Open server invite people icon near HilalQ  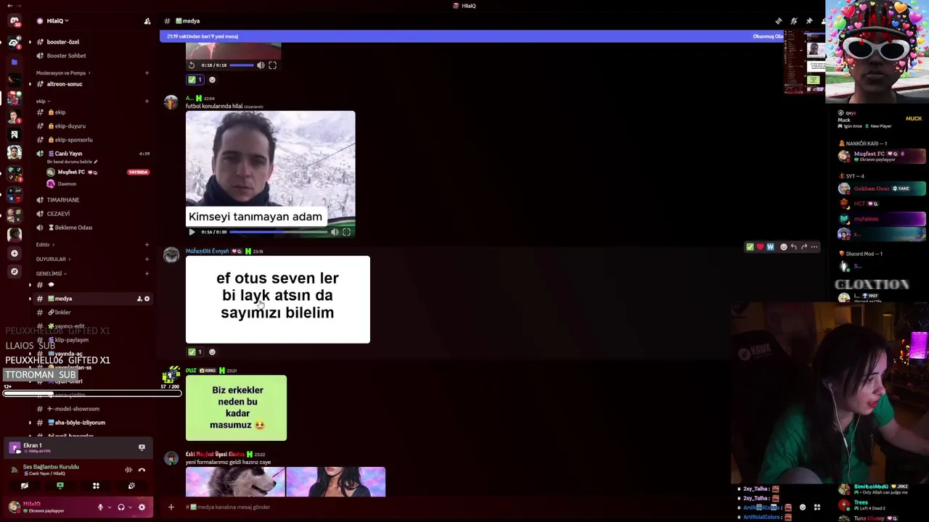point(147,21)
